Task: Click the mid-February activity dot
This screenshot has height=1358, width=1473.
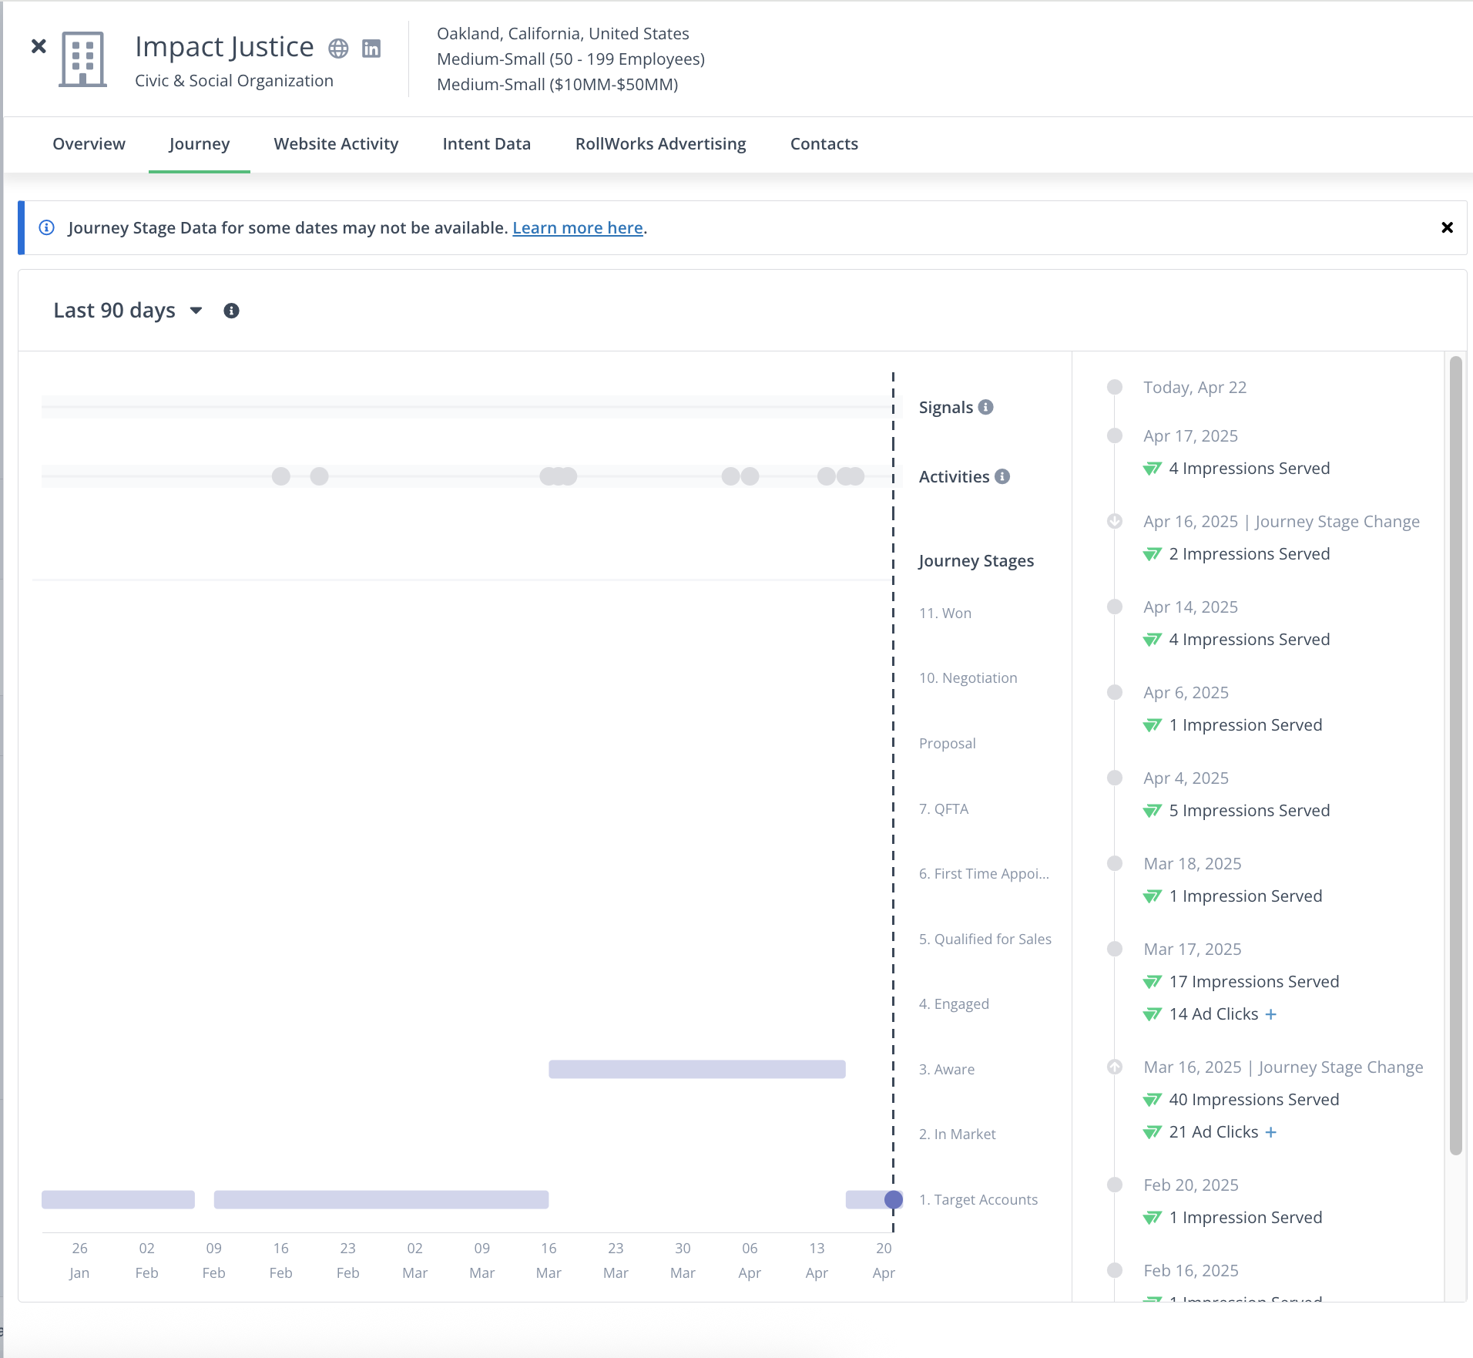Action: (x=281, y=476)
